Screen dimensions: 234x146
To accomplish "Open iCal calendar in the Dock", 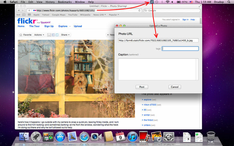I will click(x=120, y=136).
